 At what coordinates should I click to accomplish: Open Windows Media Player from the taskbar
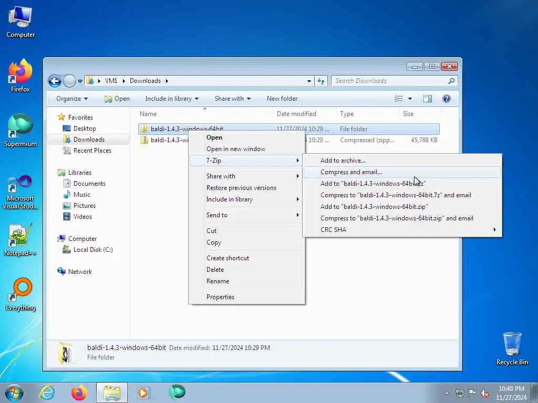(x=143, y=393)
